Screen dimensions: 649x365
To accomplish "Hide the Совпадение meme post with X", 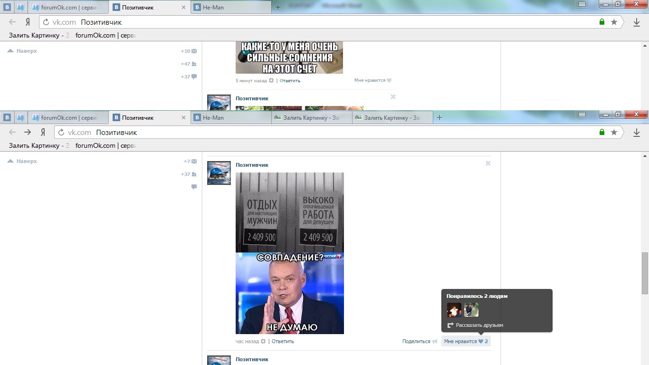I will (x=488, y=163).
